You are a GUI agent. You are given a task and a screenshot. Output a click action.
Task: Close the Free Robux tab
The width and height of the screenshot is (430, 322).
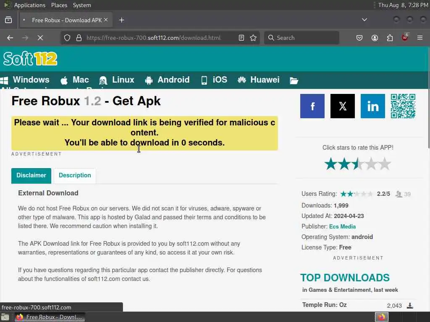pyautogui.click(x=106, y=20)
